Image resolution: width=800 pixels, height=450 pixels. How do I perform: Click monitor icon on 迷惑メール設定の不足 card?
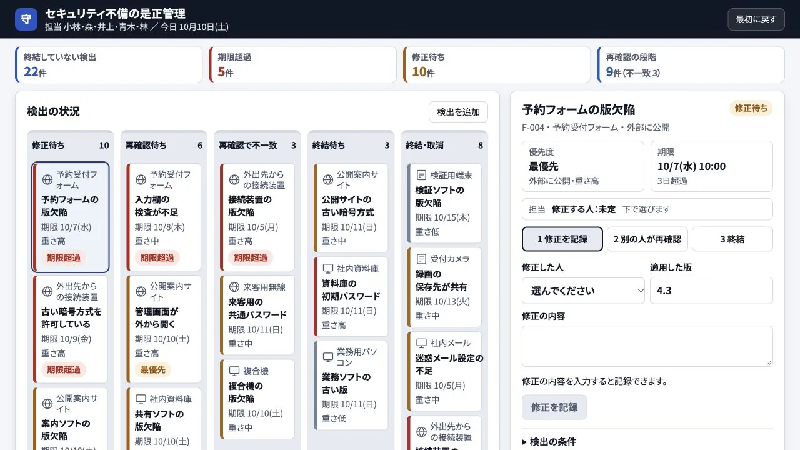click(x=421, y=343)
